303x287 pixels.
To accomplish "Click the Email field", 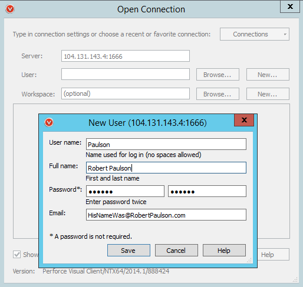I will [166, 215].
